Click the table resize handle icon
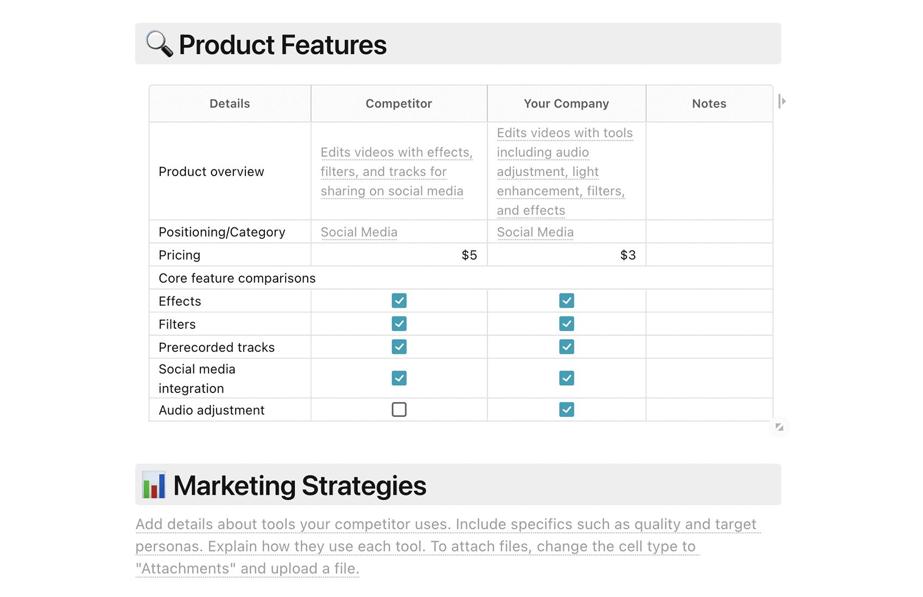The height and width of the screenshot is (597, 923). click(x=779, y=427)
